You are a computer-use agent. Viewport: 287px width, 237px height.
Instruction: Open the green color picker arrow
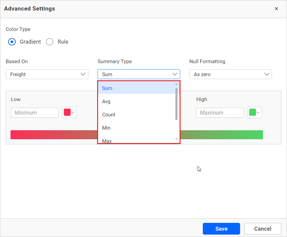click(x=258, y=112)
